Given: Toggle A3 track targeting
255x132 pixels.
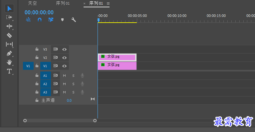Looking at the screenshot, I should click(46, 92).
